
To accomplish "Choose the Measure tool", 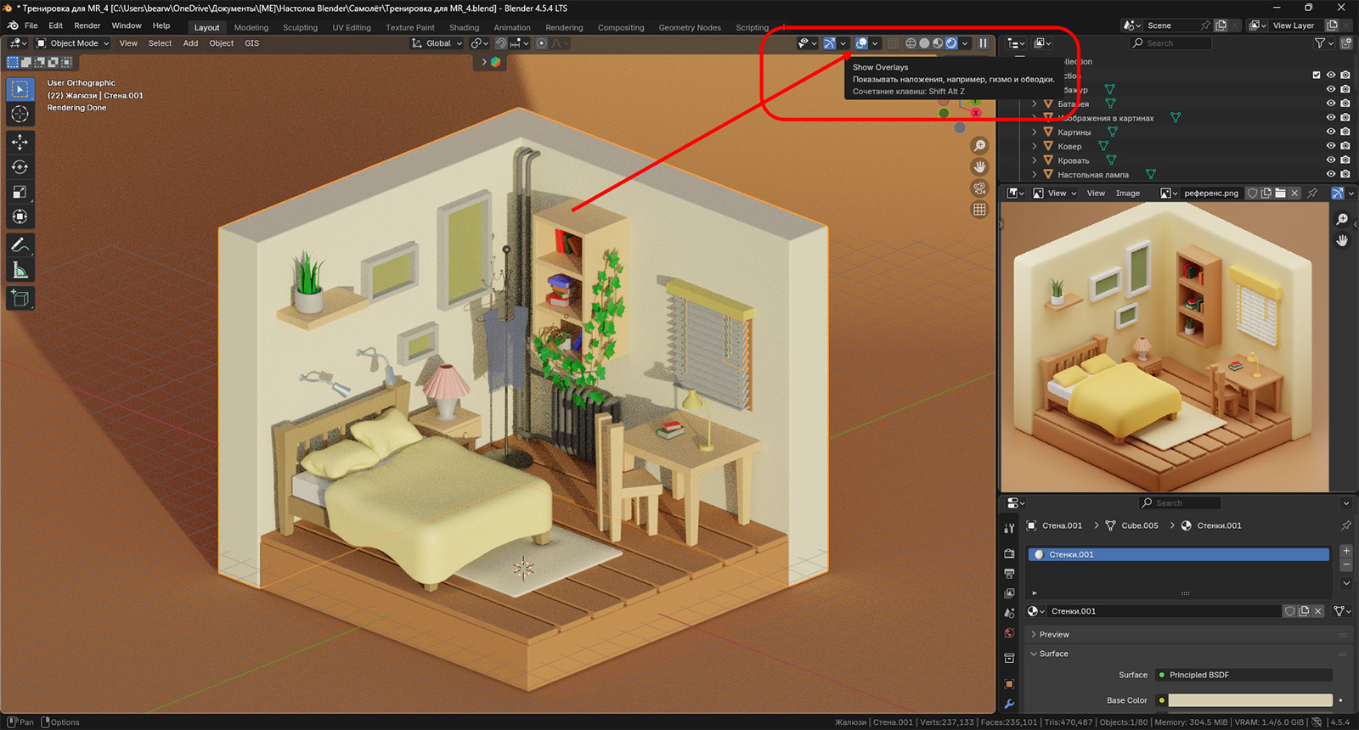I will 20,271.
